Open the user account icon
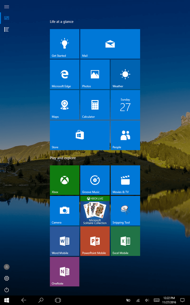 (x=6, y=267)
